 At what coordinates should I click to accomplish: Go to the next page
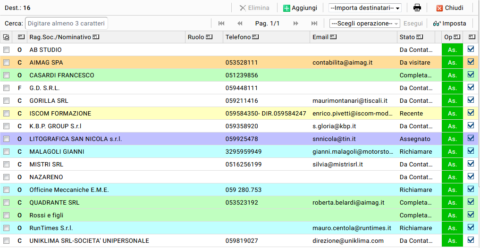pos(296,24)
